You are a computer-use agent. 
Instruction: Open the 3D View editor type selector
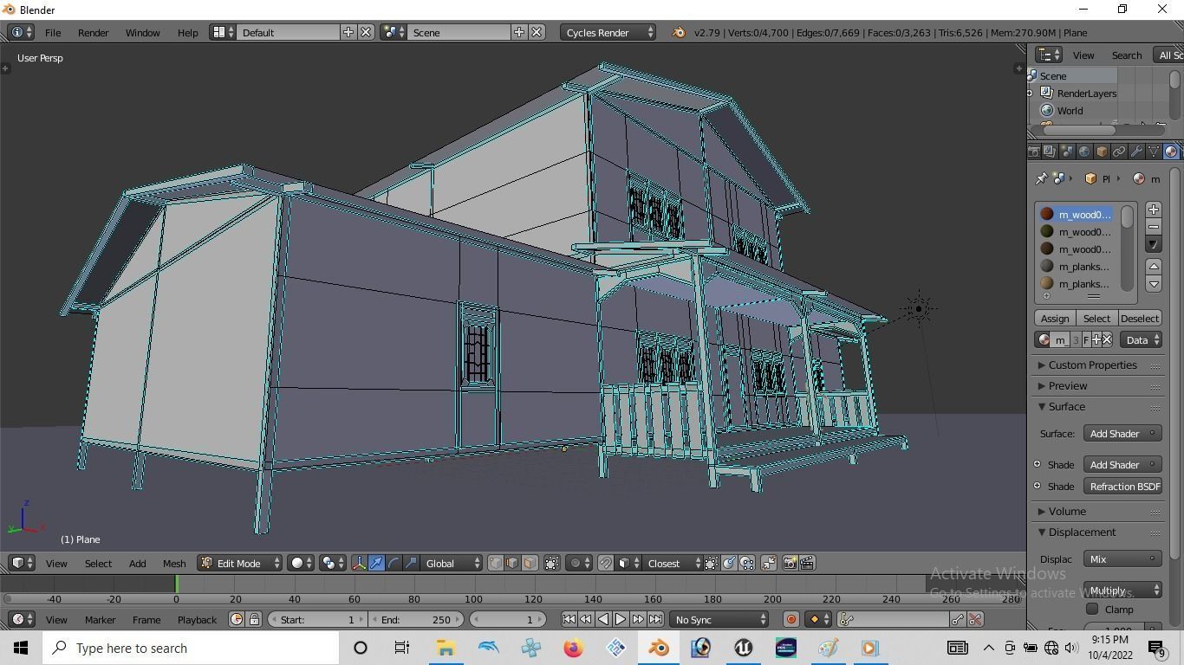point(22,563)
